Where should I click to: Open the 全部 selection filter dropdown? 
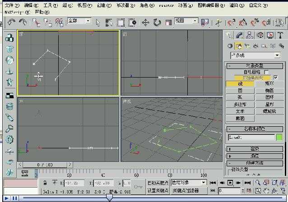79,21
